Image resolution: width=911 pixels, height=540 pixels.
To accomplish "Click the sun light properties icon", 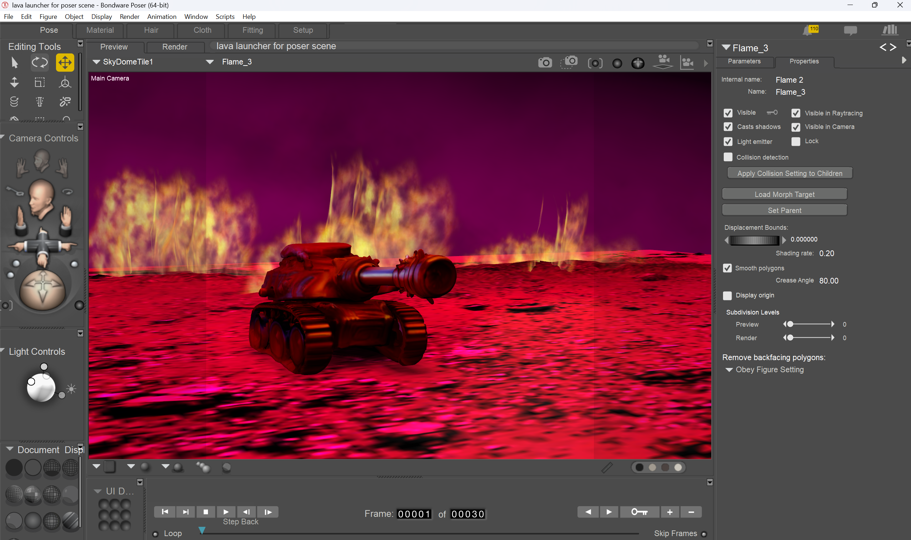I will [x=71, y=389].
